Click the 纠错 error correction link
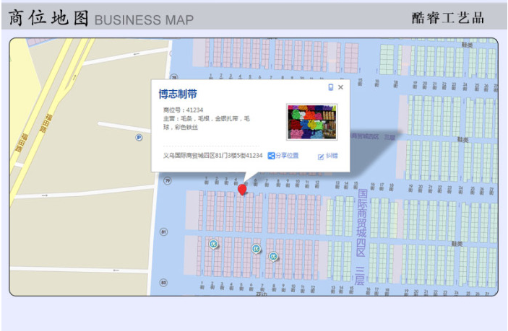This screenshot has width=508, height=331. pyautogui.click(x=327, y=156)
